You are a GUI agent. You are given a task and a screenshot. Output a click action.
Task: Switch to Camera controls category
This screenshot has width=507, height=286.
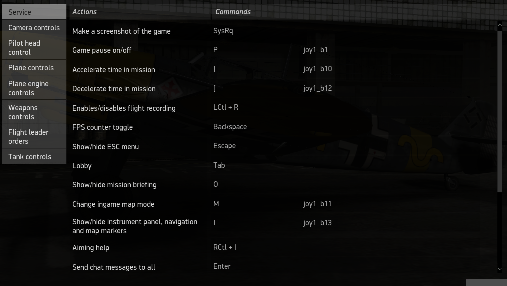(x=33, y=28)
